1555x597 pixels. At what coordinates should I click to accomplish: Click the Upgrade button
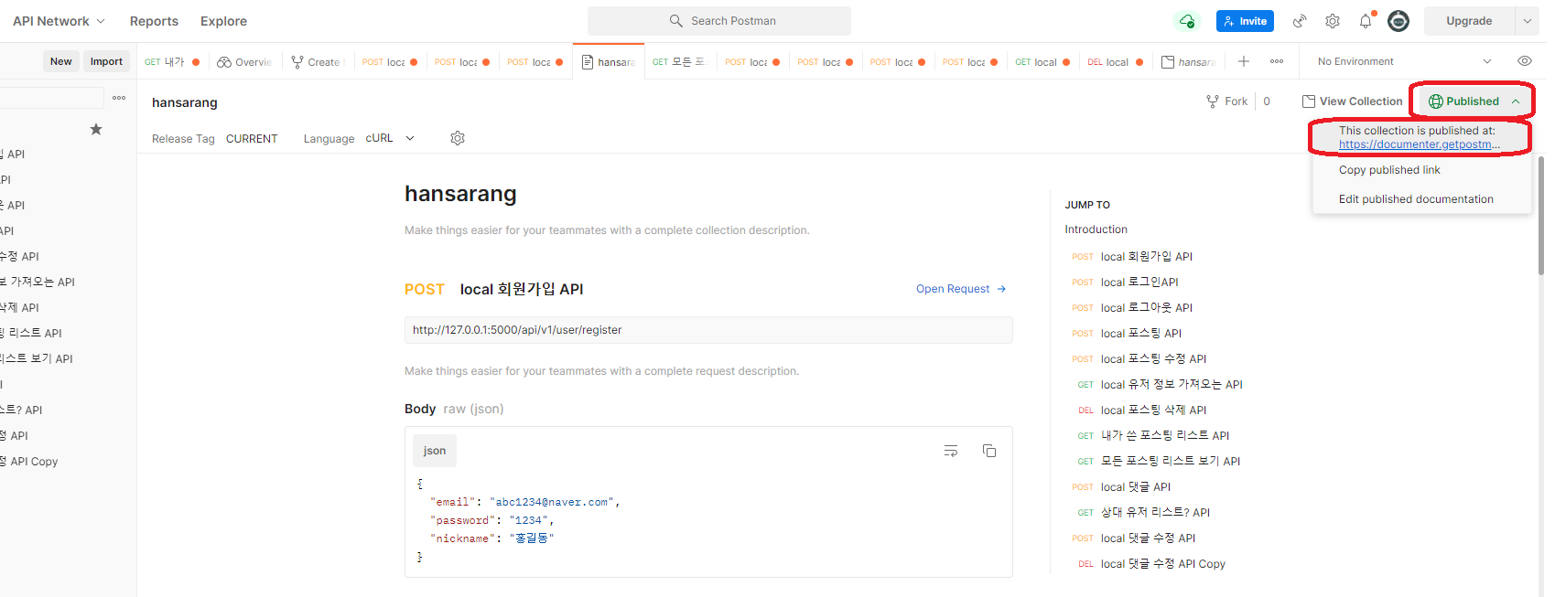coord(1469,21)
